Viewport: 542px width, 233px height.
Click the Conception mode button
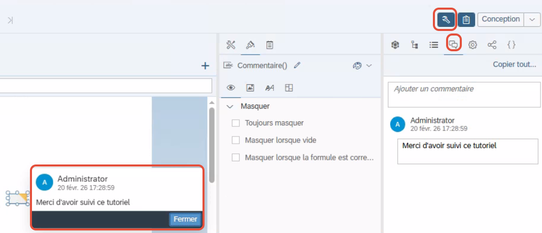pyautogui.click(x=500, y=19)
